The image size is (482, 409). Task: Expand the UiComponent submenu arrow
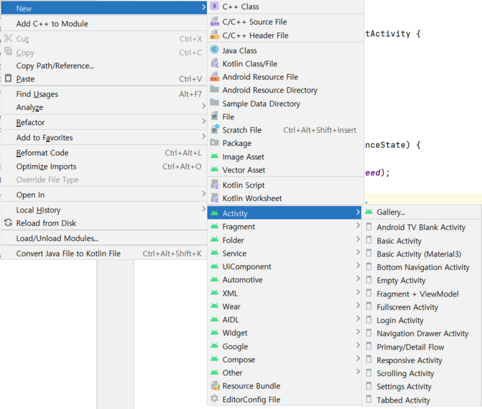point(358,266)
